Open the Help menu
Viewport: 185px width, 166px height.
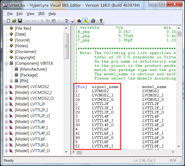tap(52, 14)
